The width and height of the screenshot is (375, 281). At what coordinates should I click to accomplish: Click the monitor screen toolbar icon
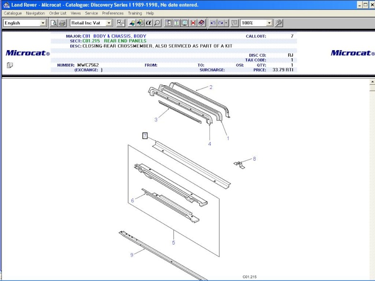pos(185,23)
